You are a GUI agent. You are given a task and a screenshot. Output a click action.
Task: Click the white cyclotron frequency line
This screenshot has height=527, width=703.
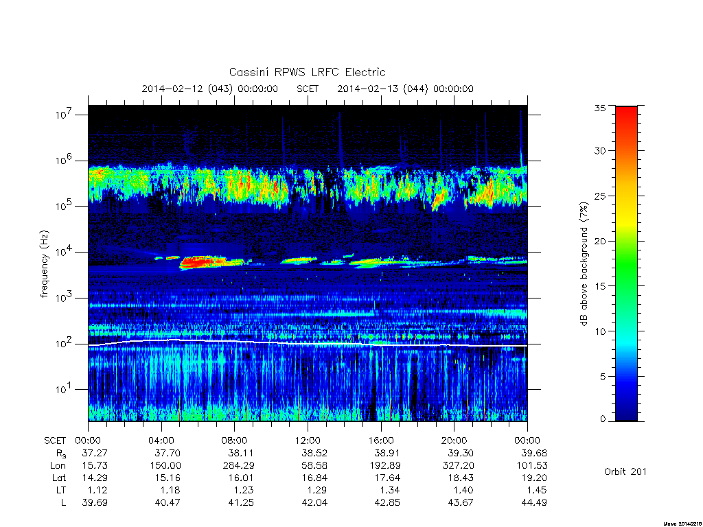tap(308, 343)
